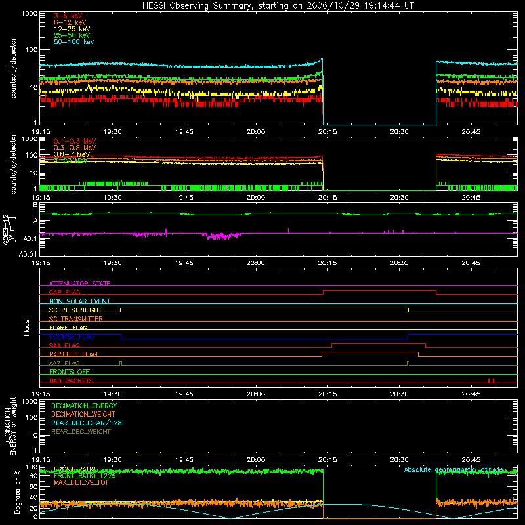The height and width of the screenshot is (525, 525).
Task: Click the 20:45 time label under decimation panel
Action: tap(471, 460)
